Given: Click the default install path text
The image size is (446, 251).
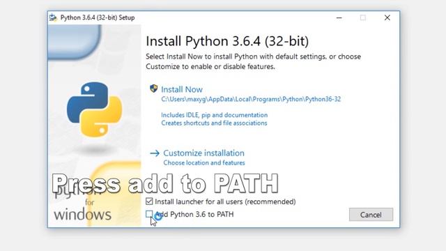Looking at the screenshot, I should (x=251, y=99).
